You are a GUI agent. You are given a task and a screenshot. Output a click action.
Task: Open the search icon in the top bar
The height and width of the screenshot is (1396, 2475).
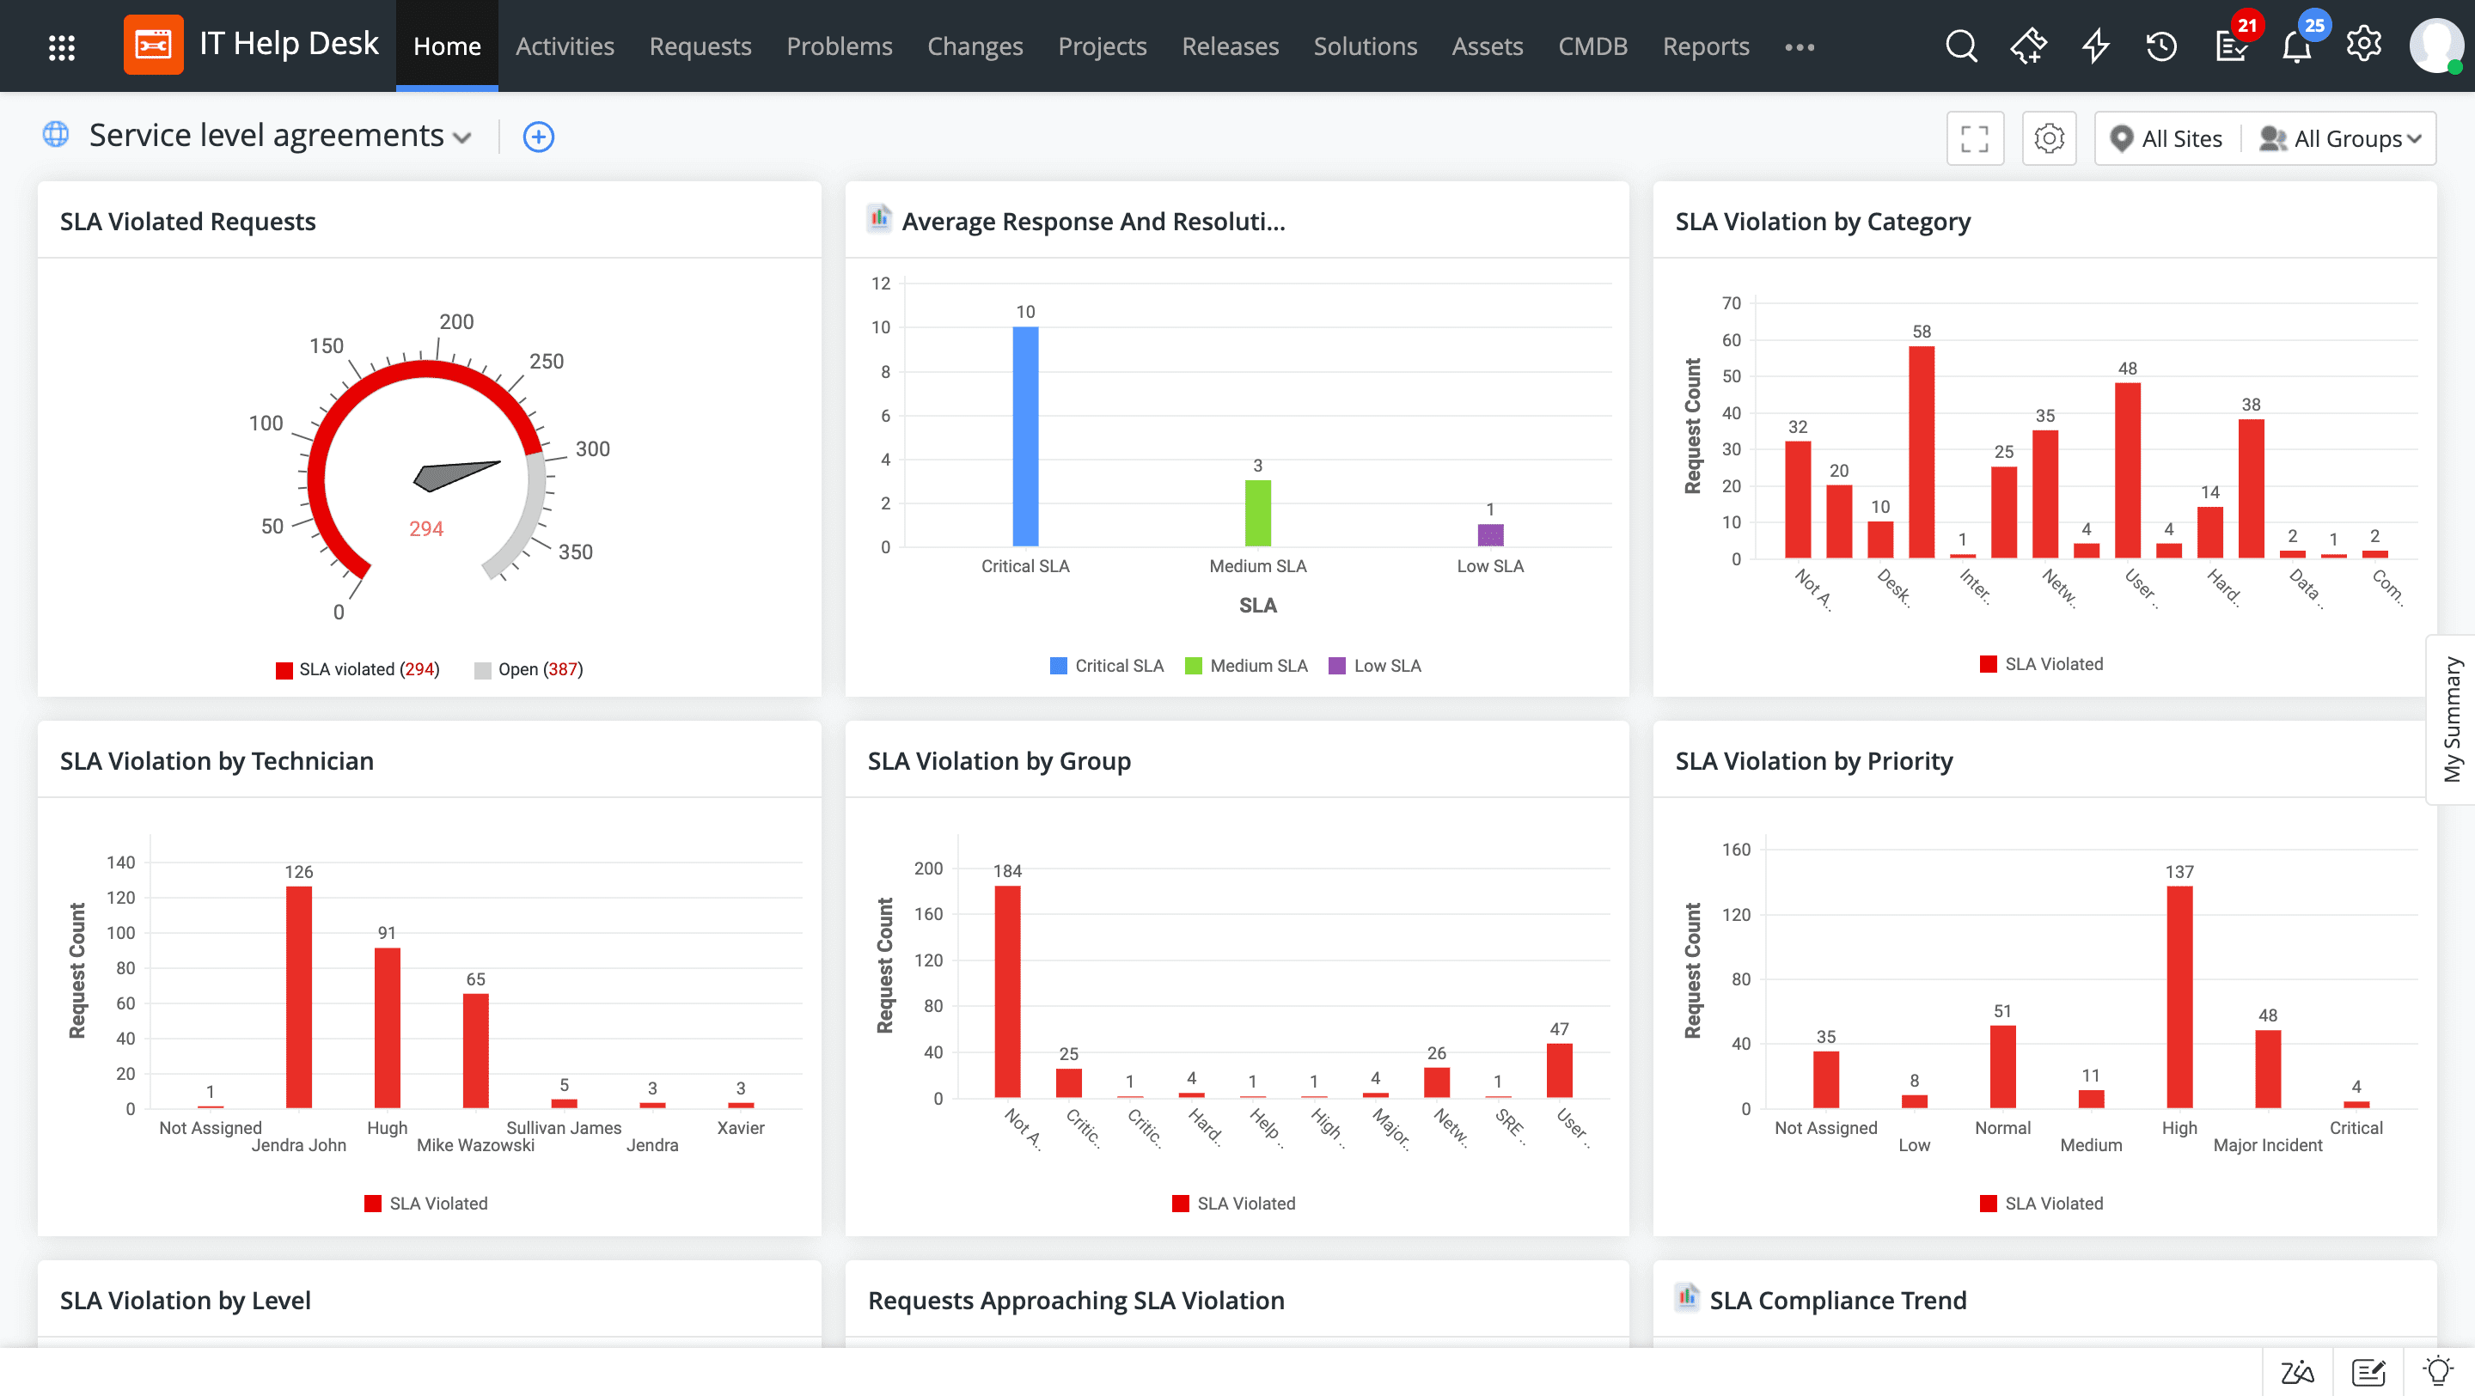pyautogui.click(x=1962, y=46)
